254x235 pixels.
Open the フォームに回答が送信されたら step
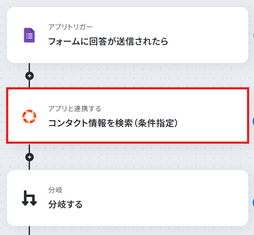tap(108, 41)
